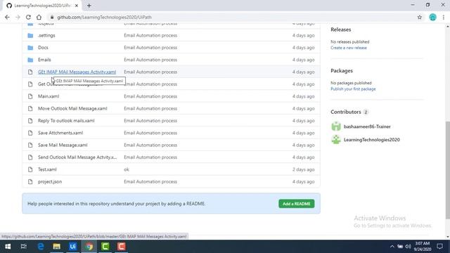
Task: Open Test.xaml file
Action: point(47,169)
